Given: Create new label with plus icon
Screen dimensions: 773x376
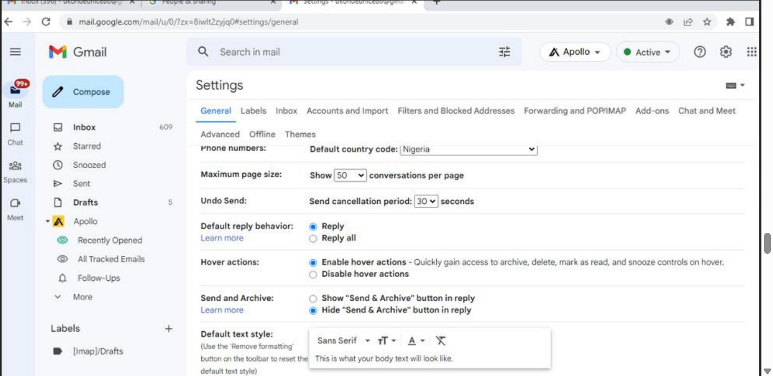Looking at the screenshot, I should click(x=169, y=329).
